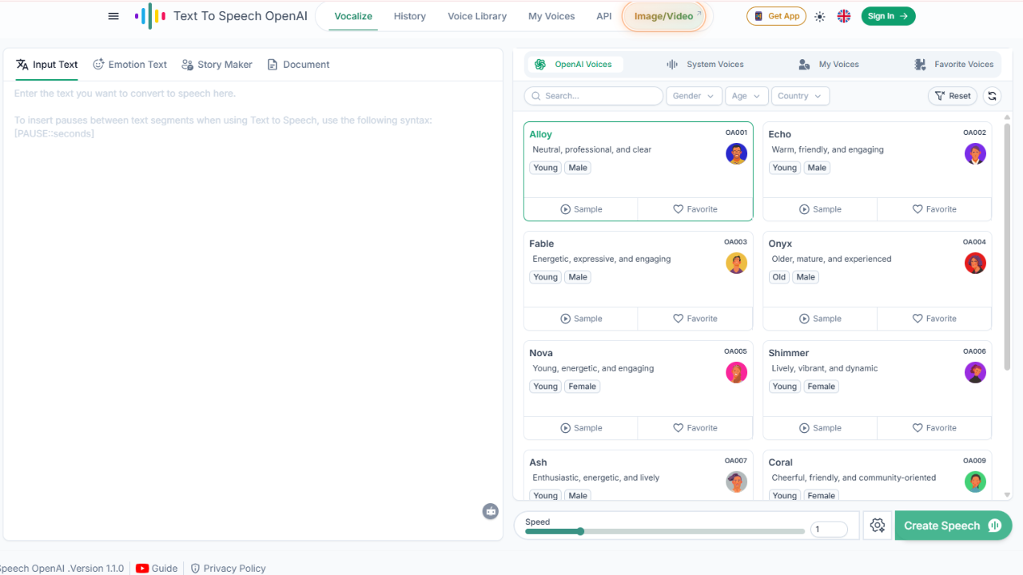This screenshot has width=1023, height=575.
Task: Open speech settings gear icon
Action: click(878, 525)
